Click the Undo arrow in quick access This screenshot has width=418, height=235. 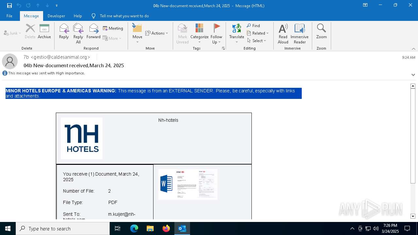point(19,6)
